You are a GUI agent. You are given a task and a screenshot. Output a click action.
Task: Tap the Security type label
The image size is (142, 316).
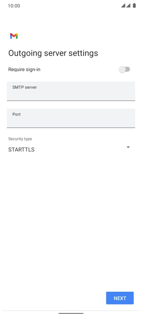coord(20,139)
